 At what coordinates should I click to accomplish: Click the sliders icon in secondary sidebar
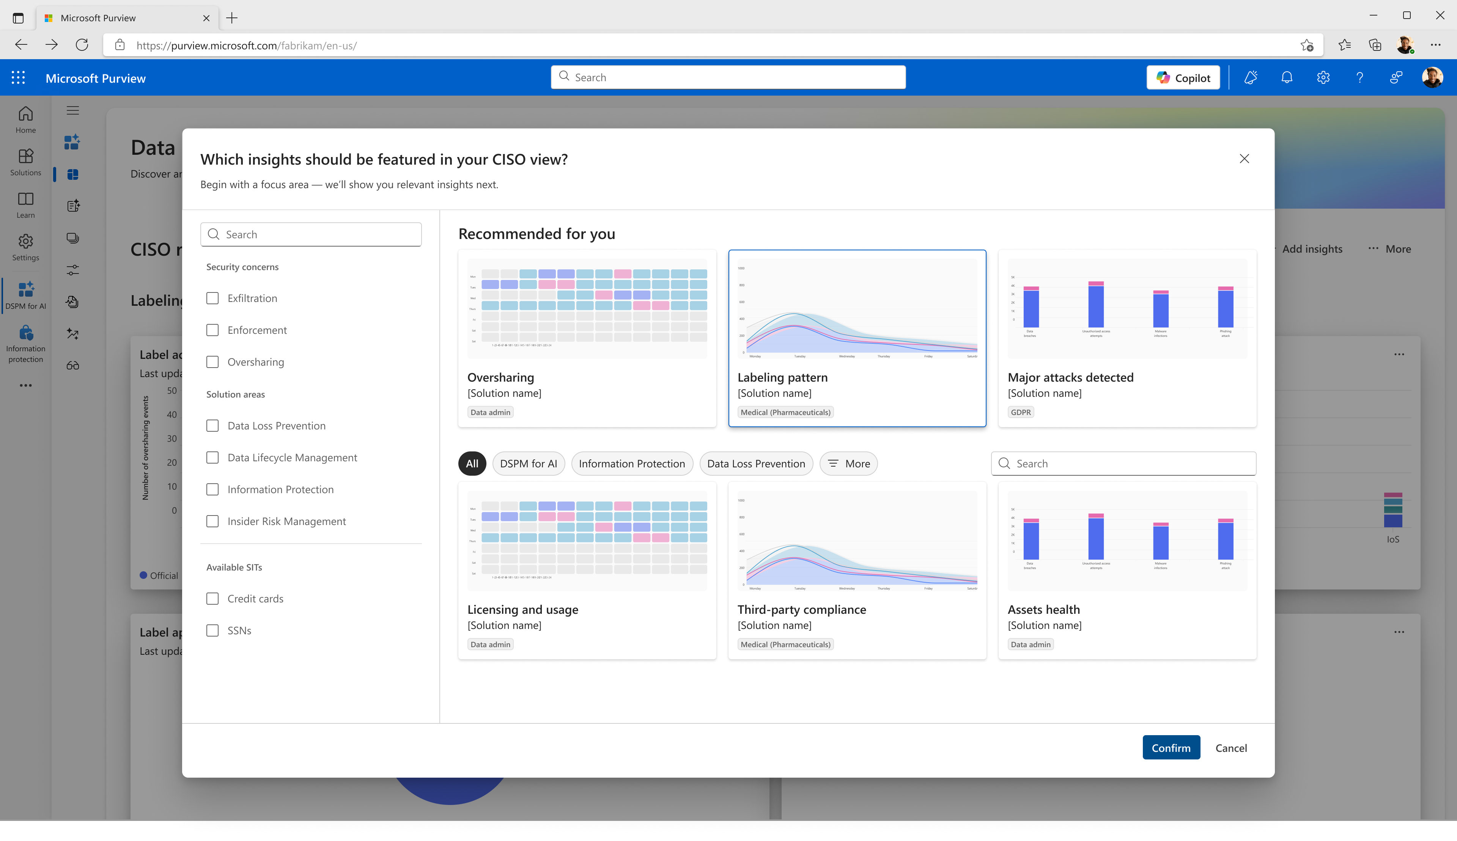(73, 270)
